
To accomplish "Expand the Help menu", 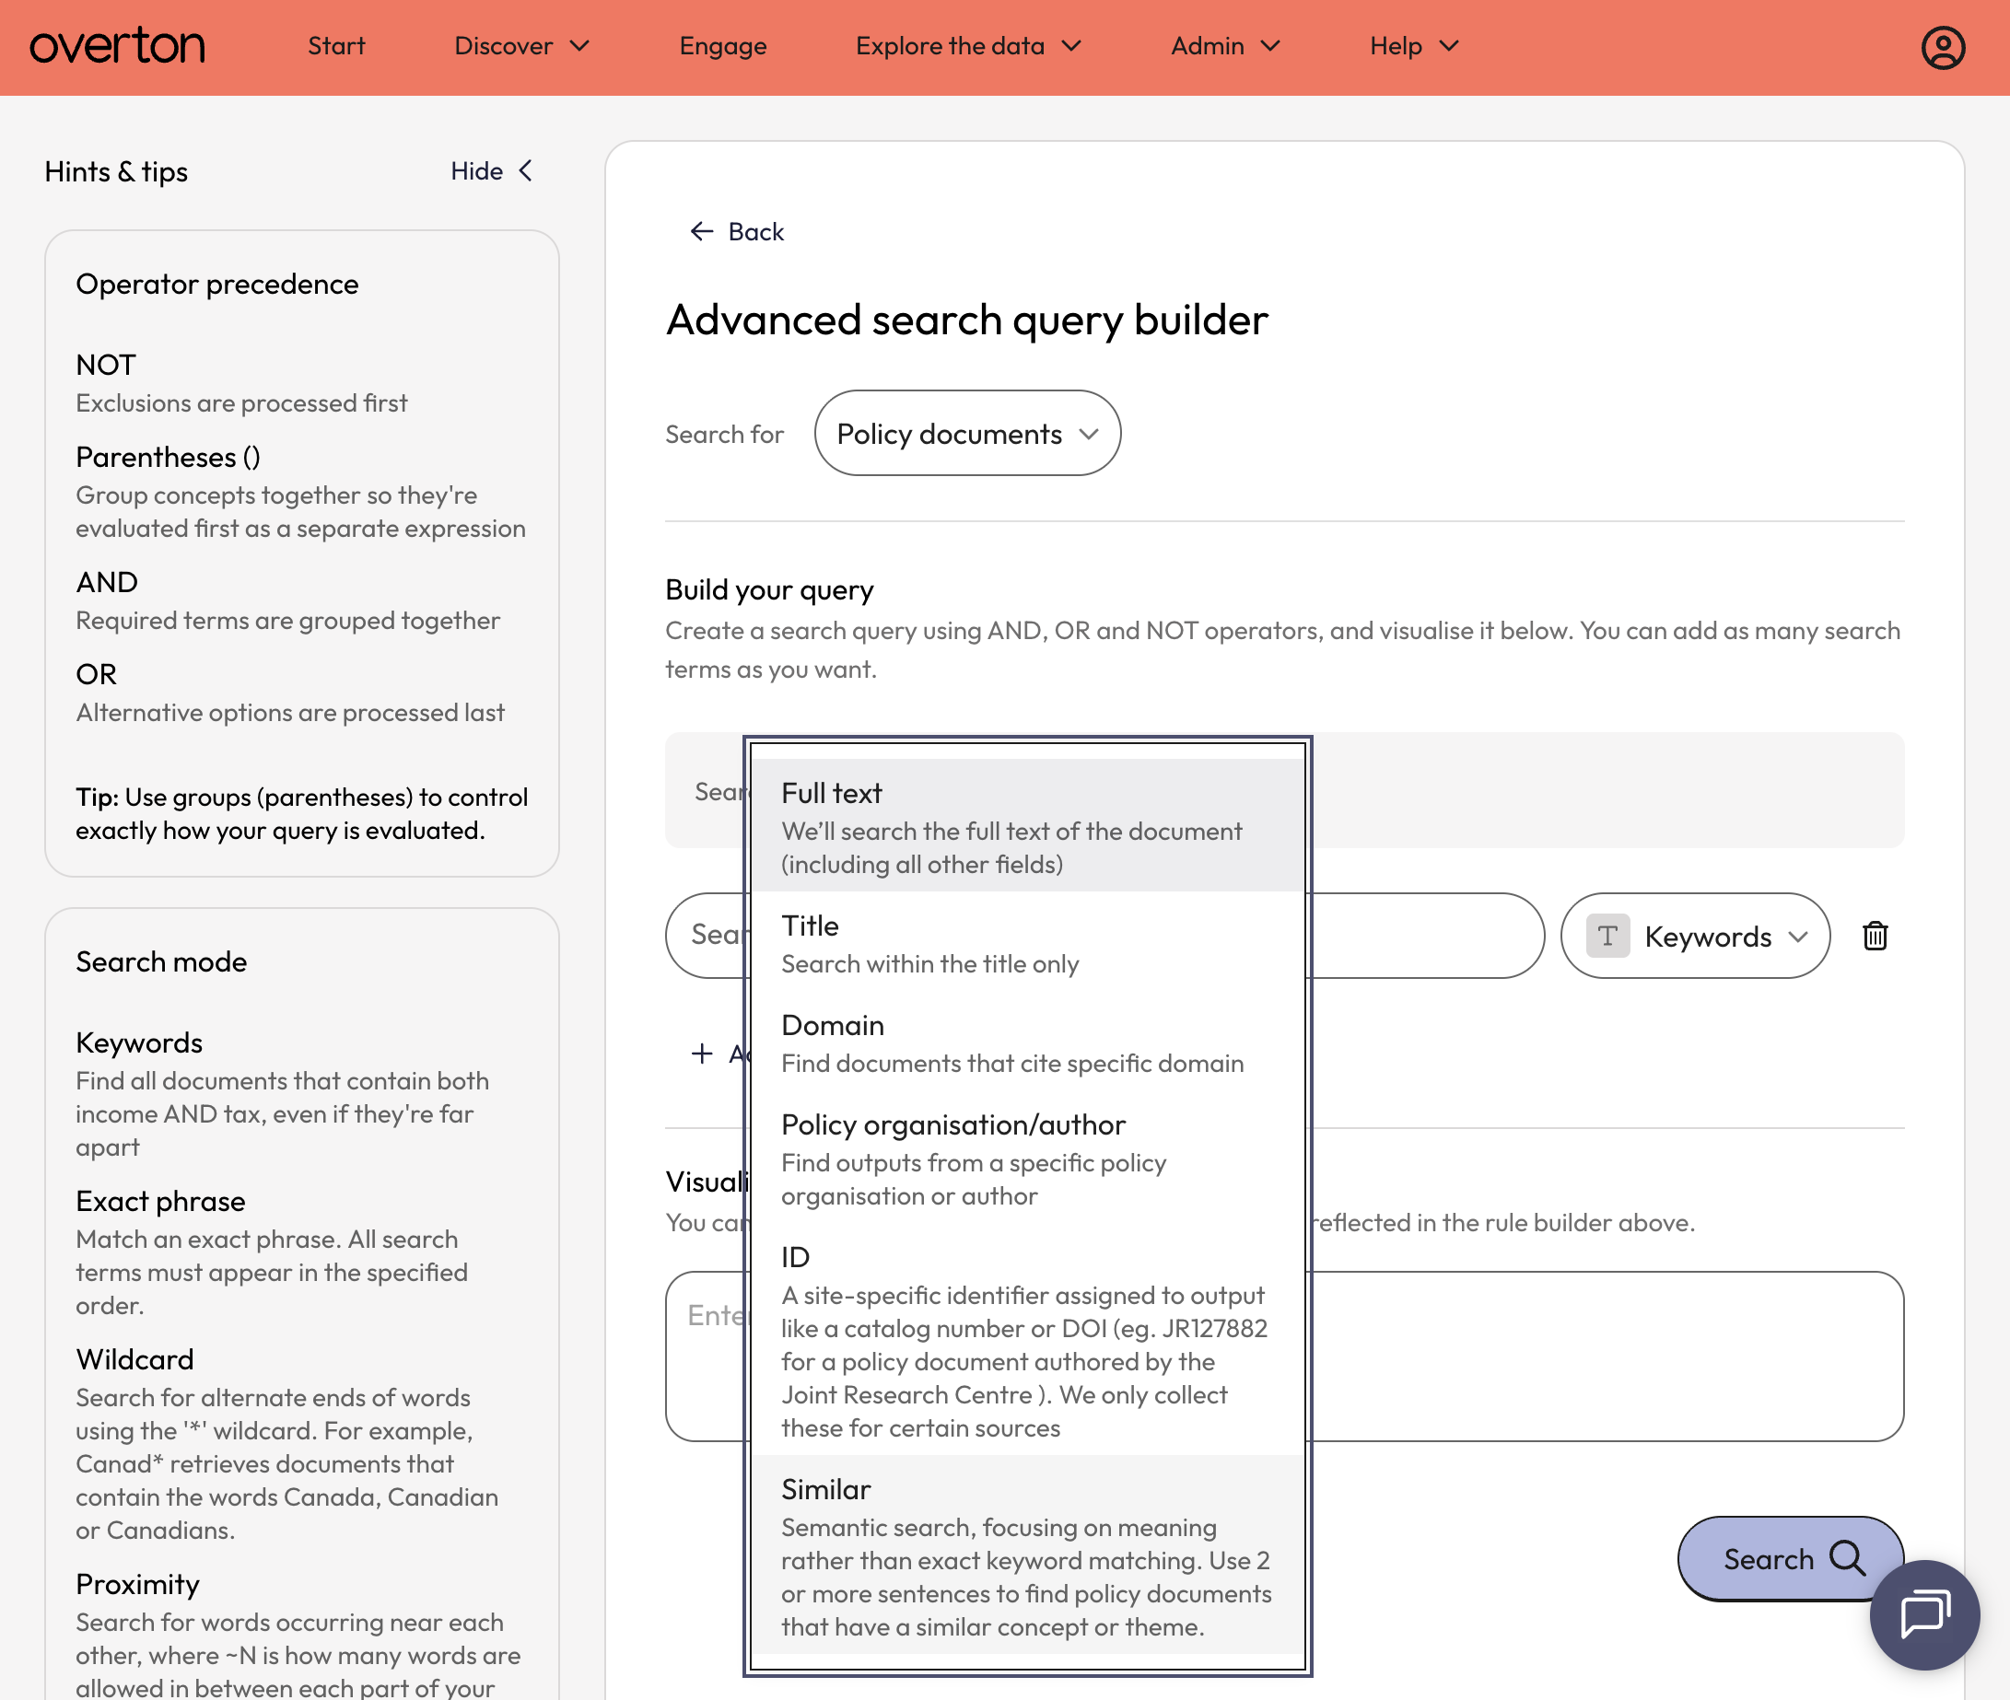I will click(1414, 46).
